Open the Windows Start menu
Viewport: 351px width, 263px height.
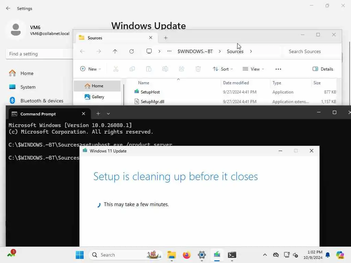click(80, 255)
